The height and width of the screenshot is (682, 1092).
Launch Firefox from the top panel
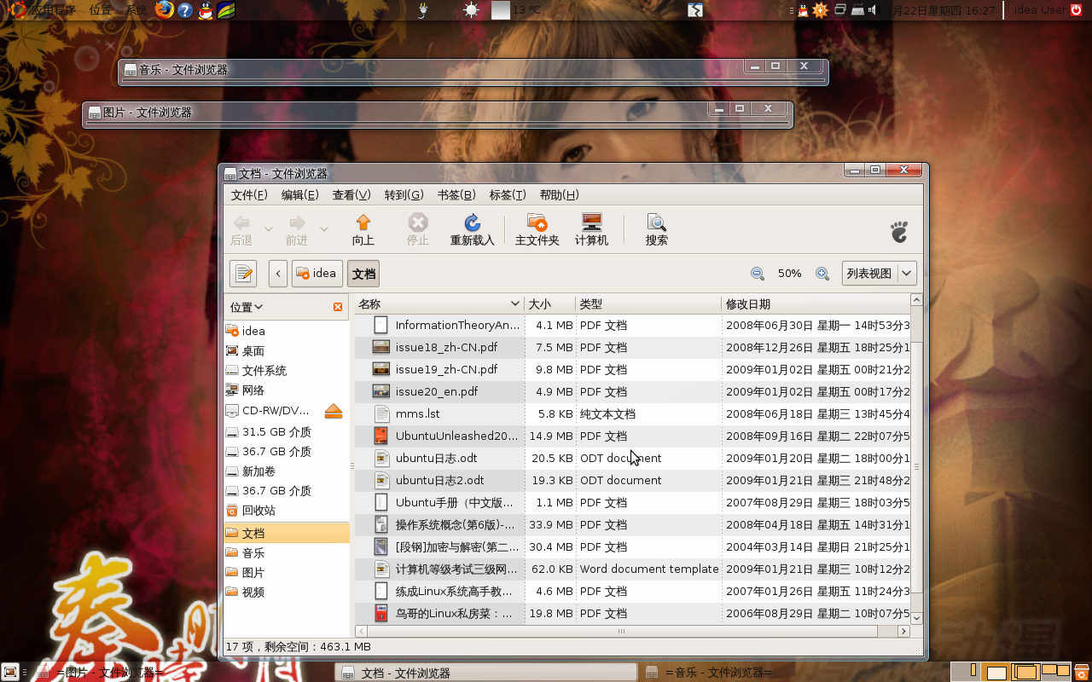164,10
